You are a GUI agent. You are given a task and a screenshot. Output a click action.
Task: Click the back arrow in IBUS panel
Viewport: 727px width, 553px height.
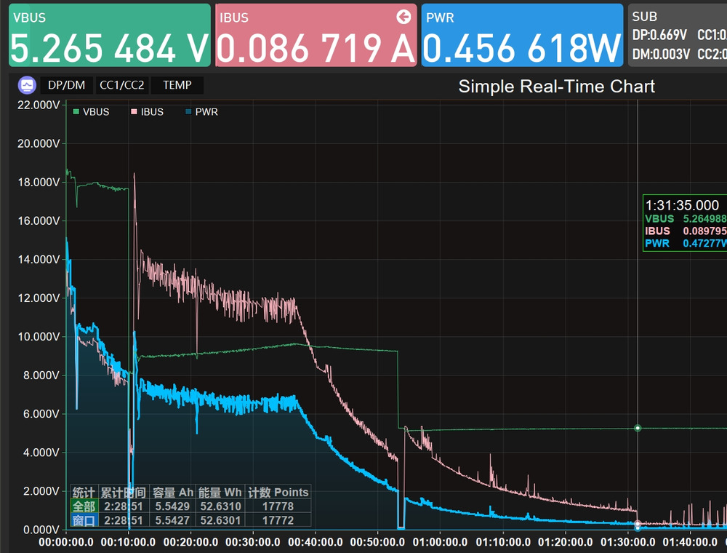tap(403, 17)
